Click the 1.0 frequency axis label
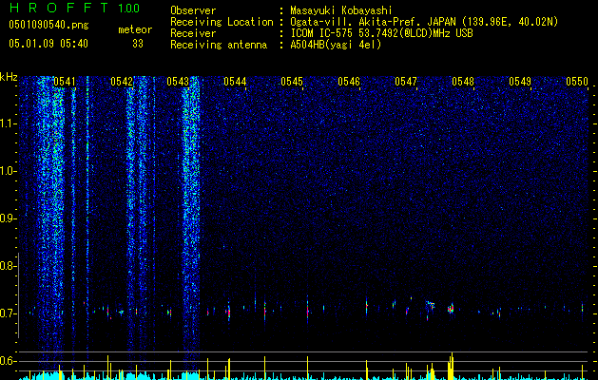 (x=8, y=171)
